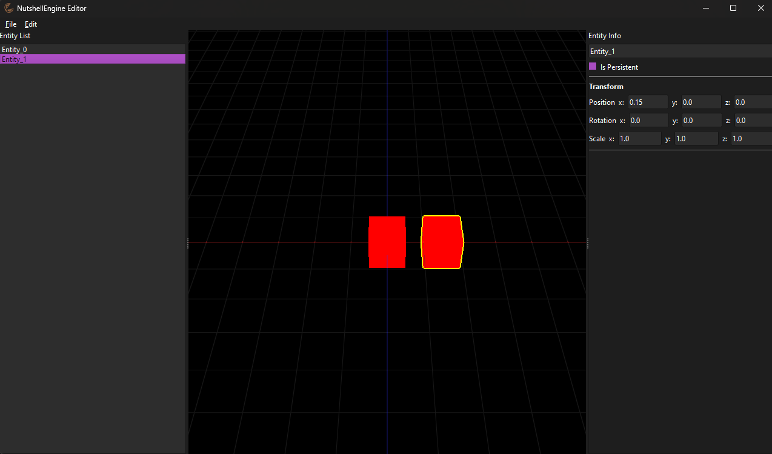Screen dimensions: 772x454
Task: Click the Entity List panel title
Action: coord(15,36)
